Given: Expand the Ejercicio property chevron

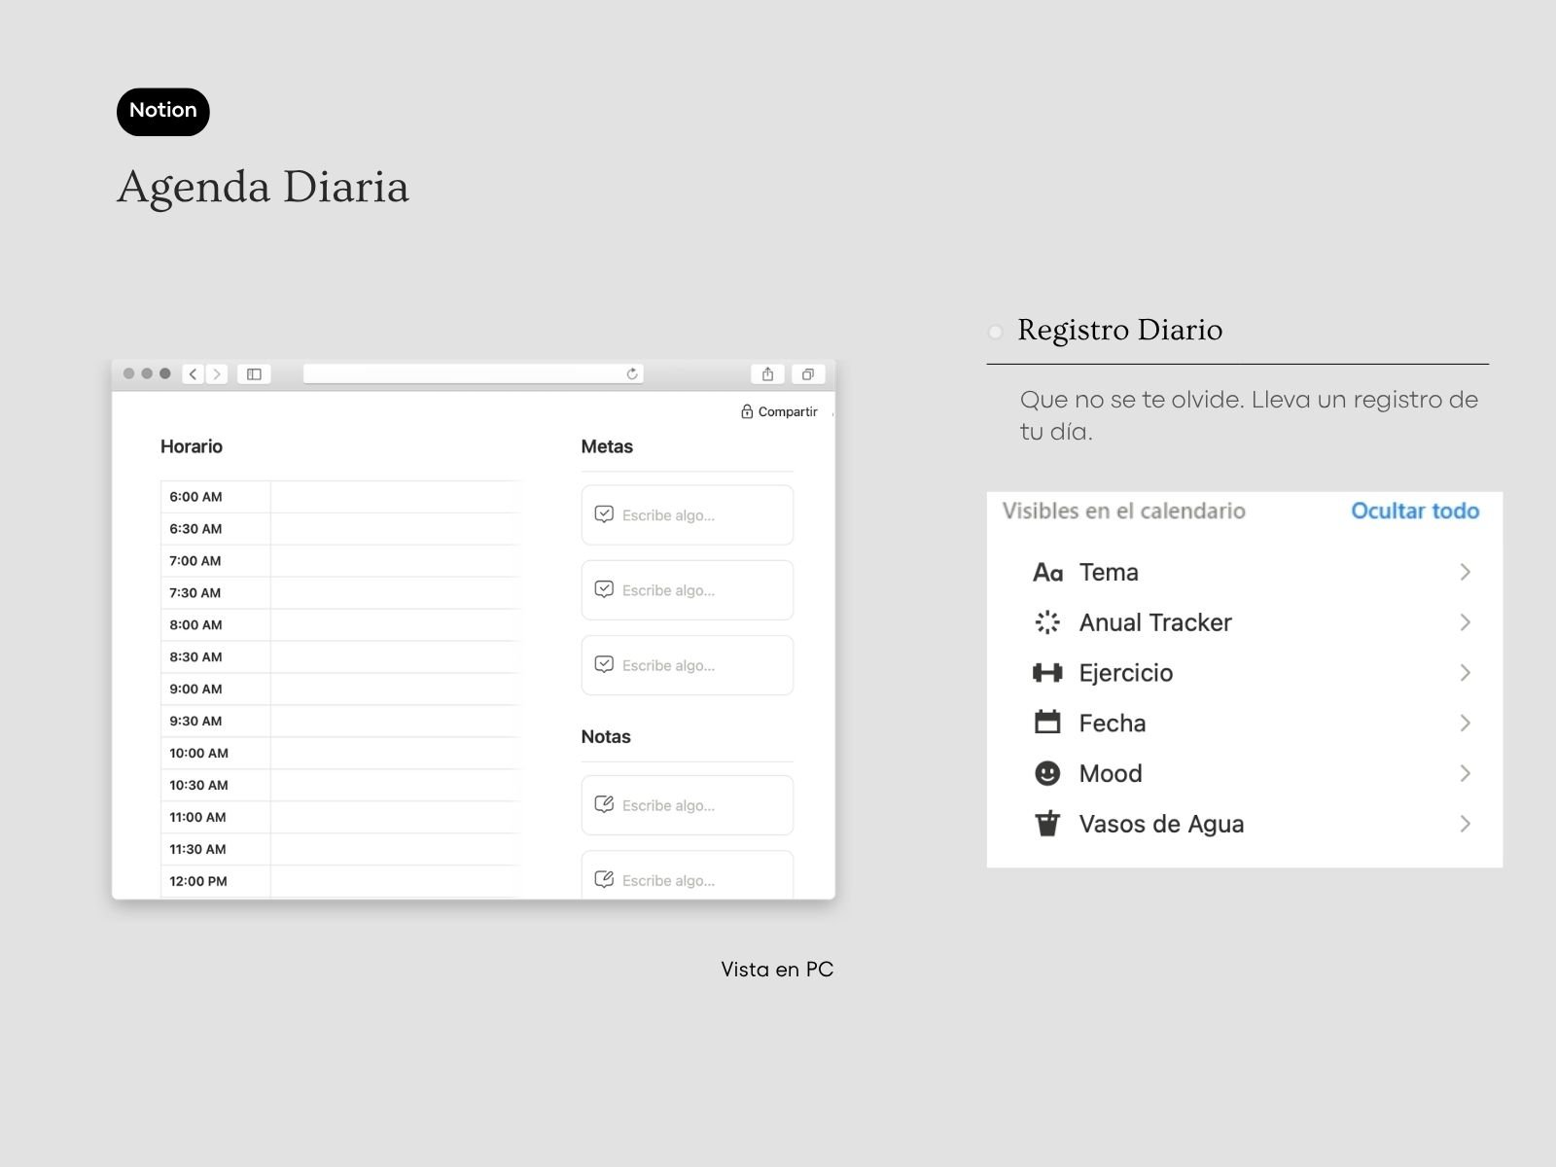Looking at the screenshot, I should point(1466,673).
